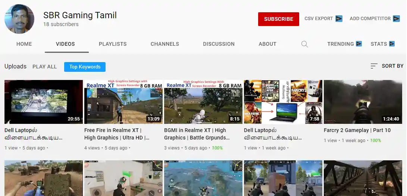Viewport: 407px width, 196px height.
Task: Click the icon next to TRENDING
Action: point(359,44)
